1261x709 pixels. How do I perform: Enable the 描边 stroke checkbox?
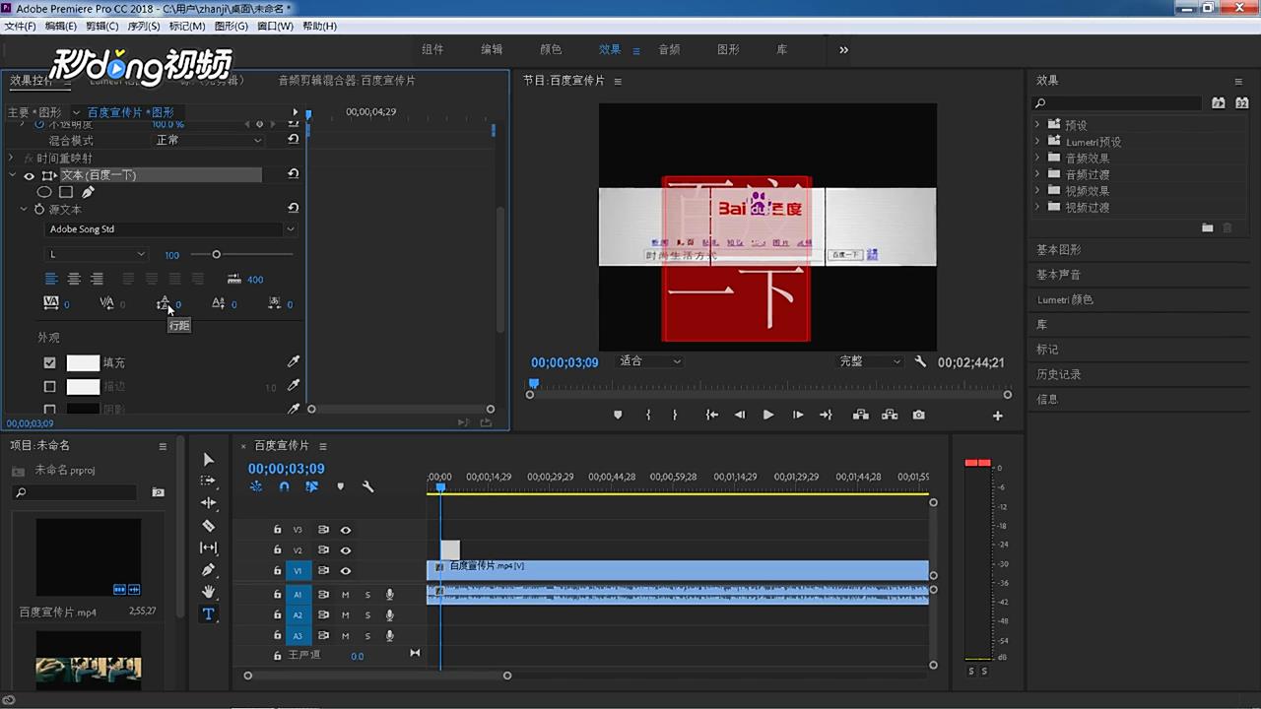coord(50,387)
